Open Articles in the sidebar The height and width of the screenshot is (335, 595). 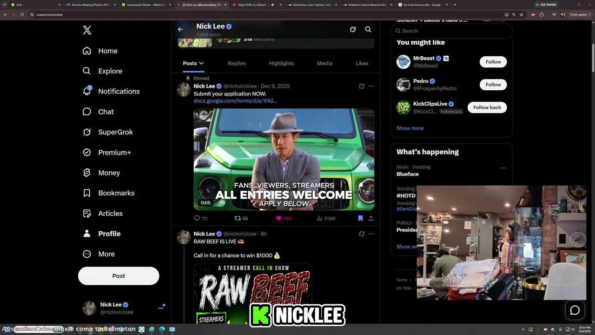tap(102, 213)
